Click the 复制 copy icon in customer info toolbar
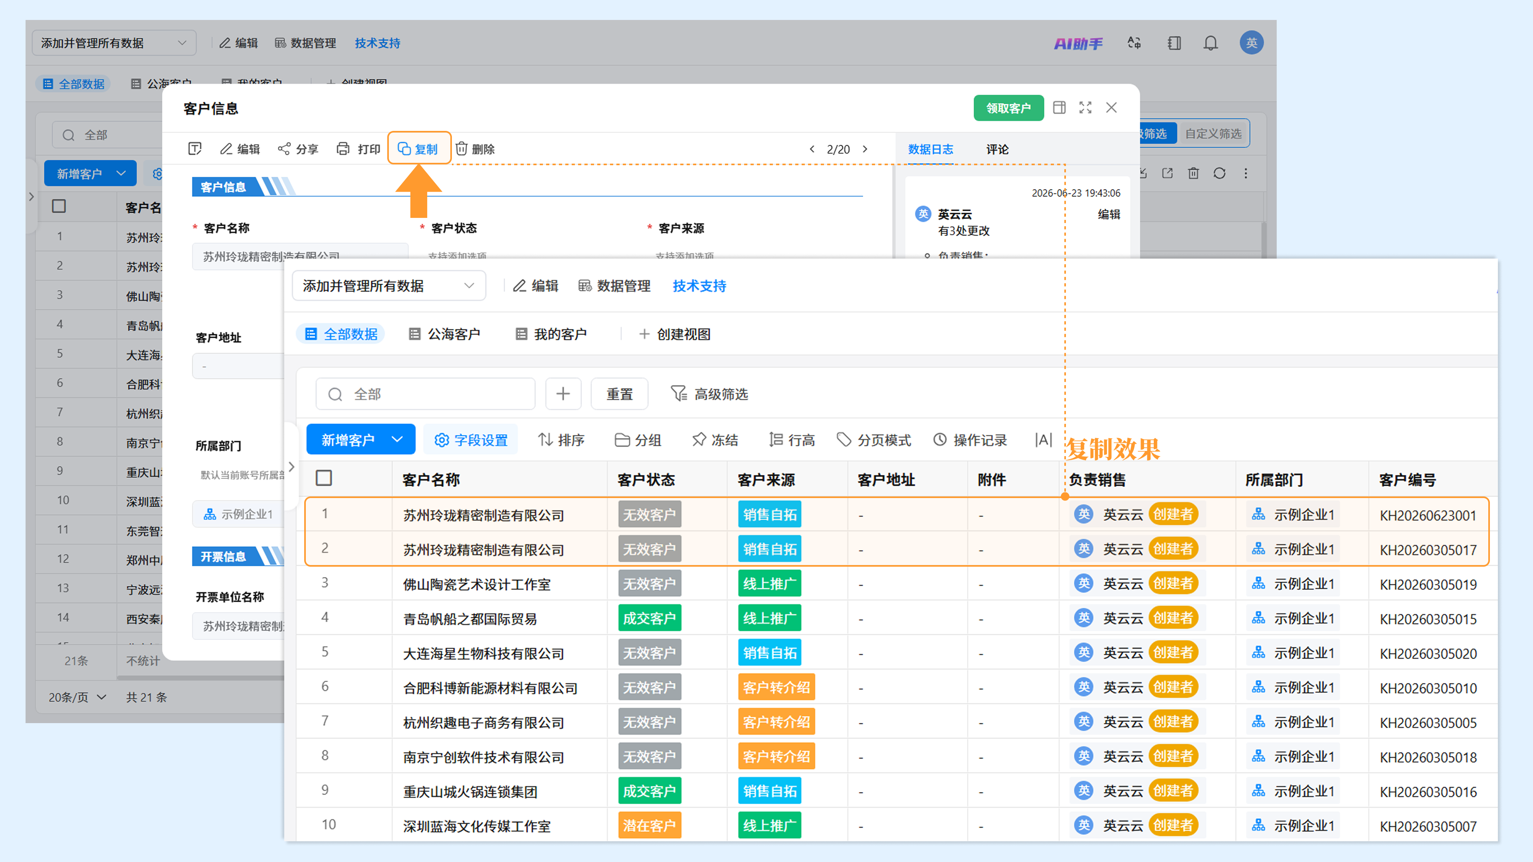 point(404,149)
